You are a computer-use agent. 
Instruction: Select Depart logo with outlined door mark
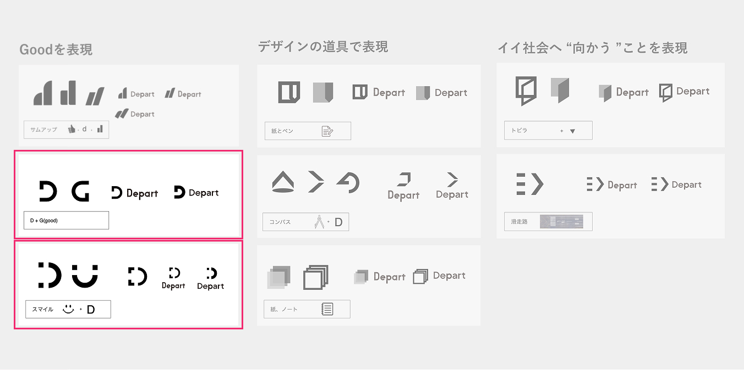tap(685, 92)
